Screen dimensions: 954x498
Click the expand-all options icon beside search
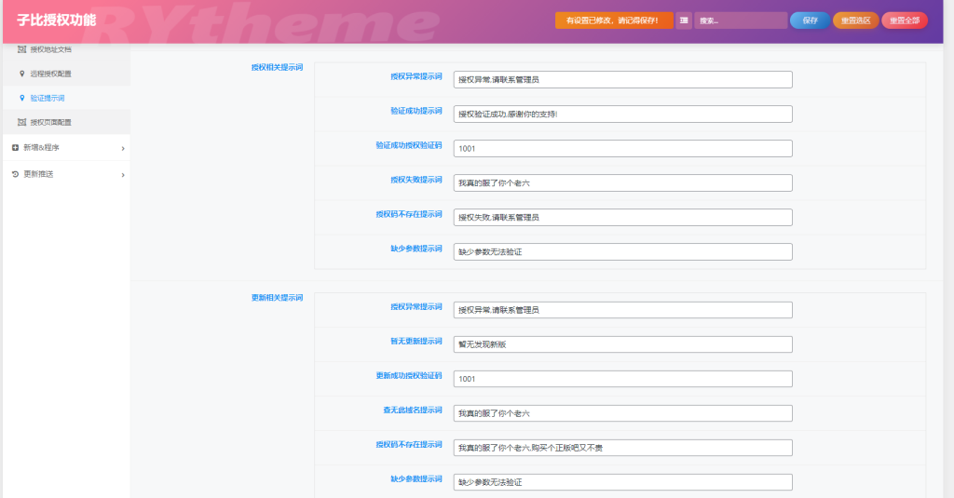click(683, 20)
